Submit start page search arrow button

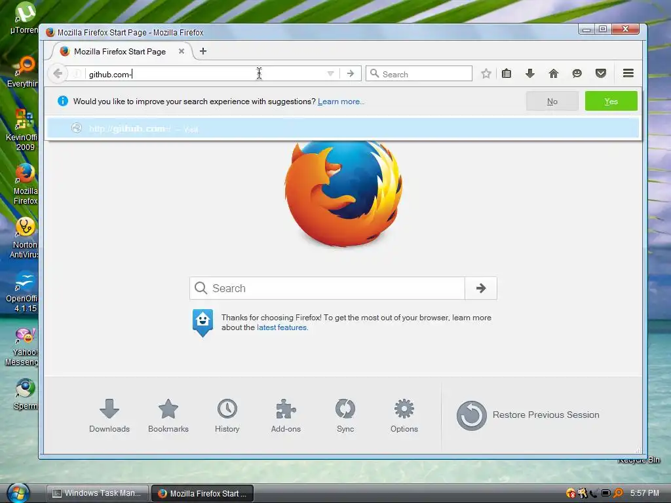pos(481,288)
